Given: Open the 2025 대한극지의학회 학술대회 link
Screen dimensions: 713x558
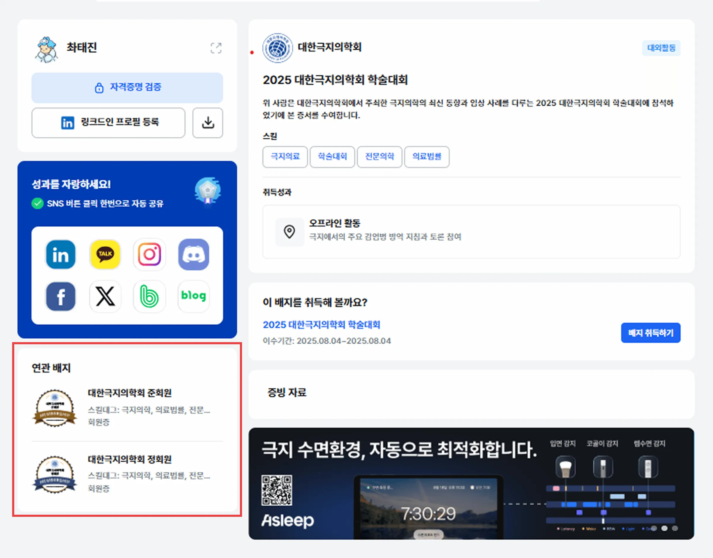Looking at the screenshot, I should [322, 324].
